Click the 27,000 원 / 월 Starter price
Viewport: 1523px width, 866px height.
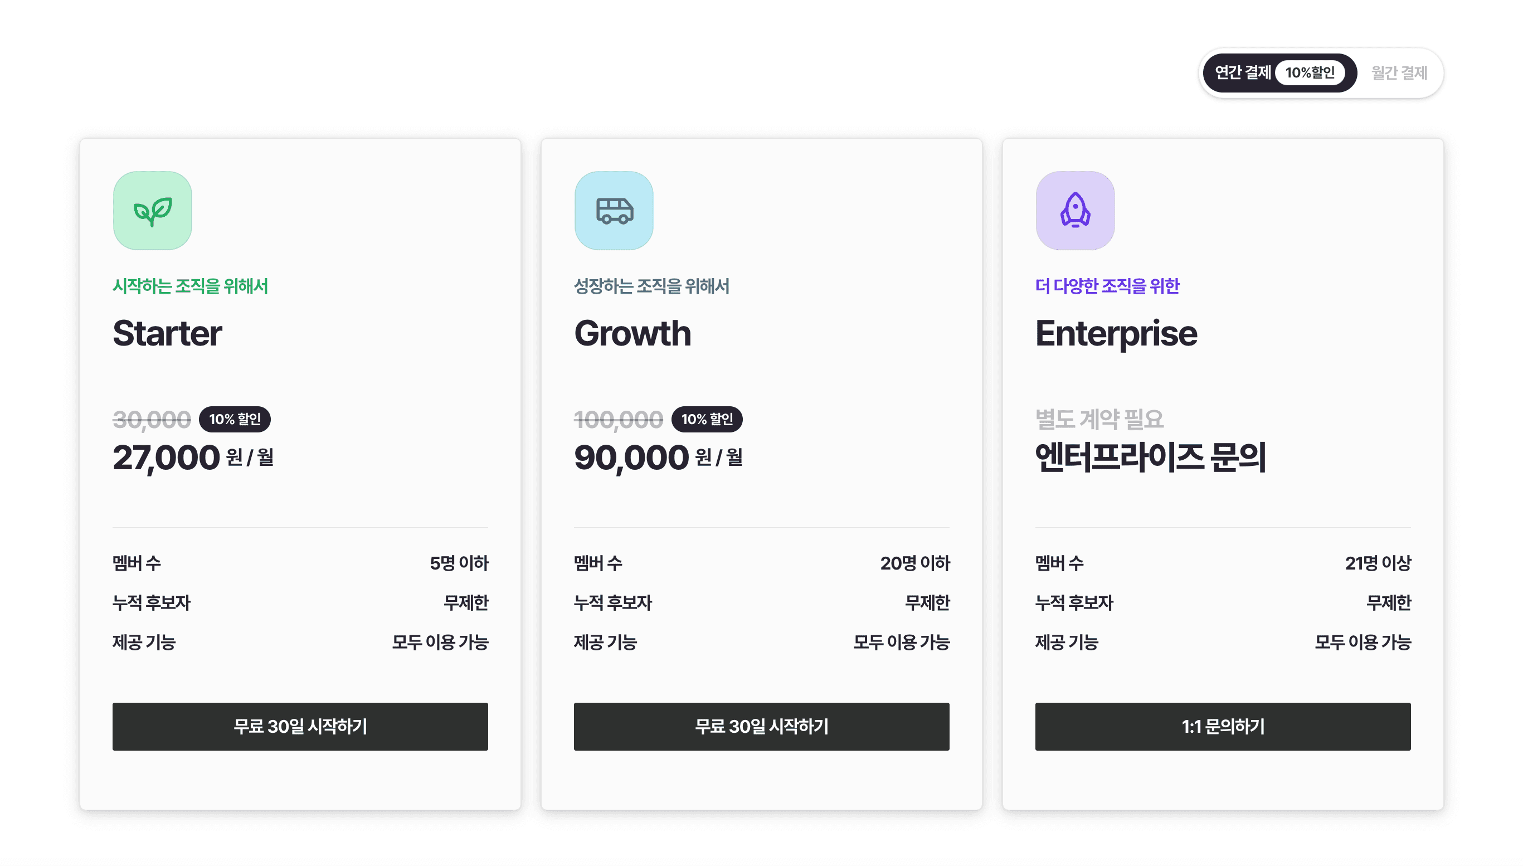click(x=193, y=458)
